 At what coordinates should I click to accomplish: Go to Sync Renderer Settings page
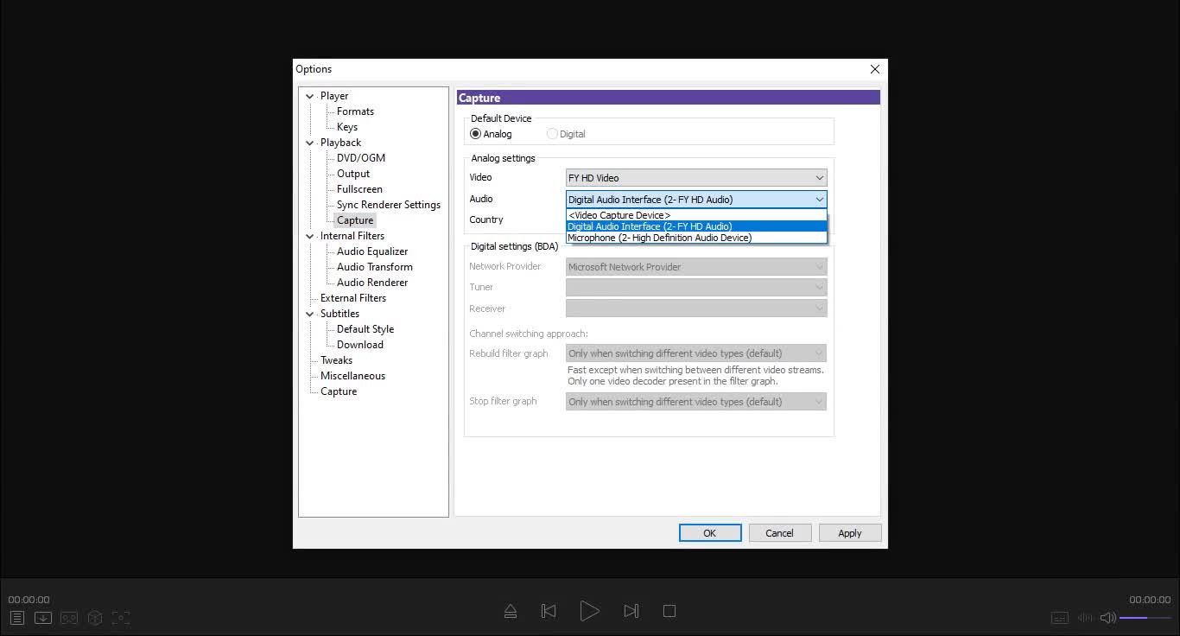coord(388,205)
